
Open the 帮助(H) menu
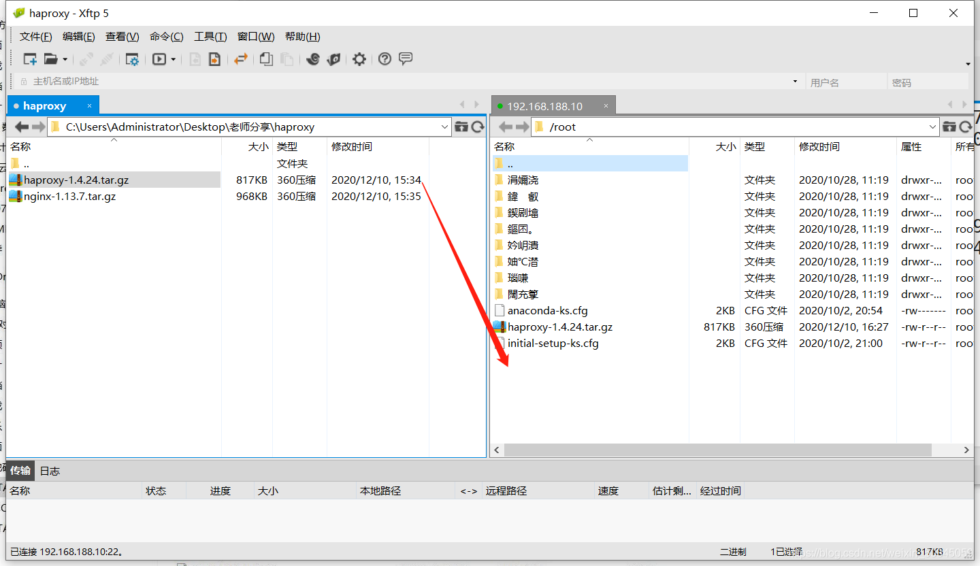[x=303, y=37]
